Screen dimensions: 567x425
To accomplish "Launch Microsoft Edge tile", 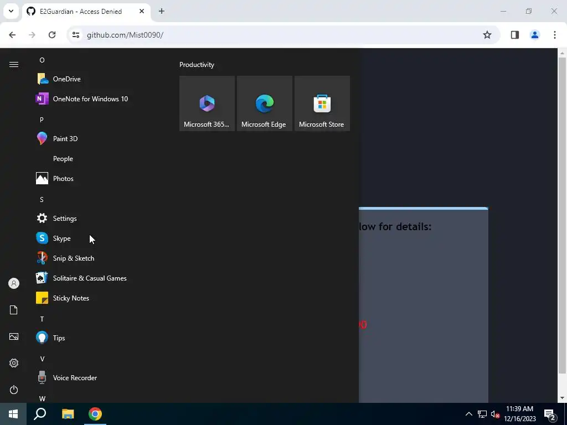I will pos(264,103).
